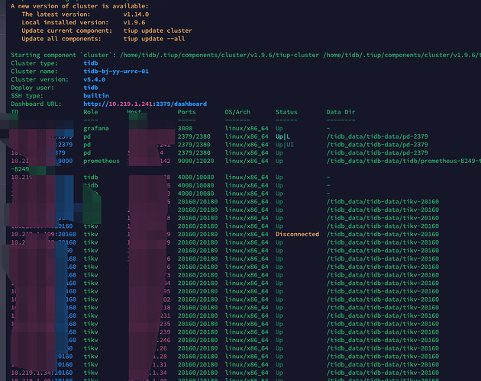Click the 'Up|L' leader status
481x381 pixels.
tap(284, 136)
